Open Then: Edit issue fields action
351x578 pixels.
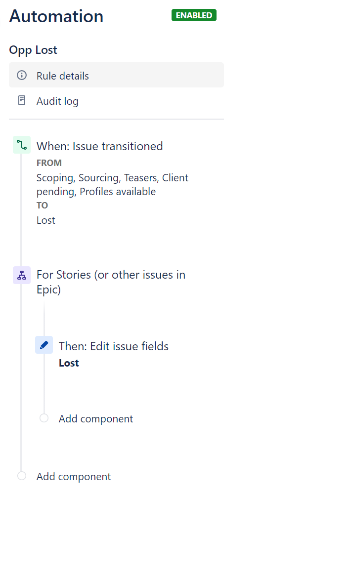point(114,346)
